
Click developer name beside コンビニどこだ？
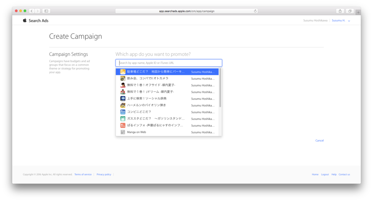(x=203, y=112)
